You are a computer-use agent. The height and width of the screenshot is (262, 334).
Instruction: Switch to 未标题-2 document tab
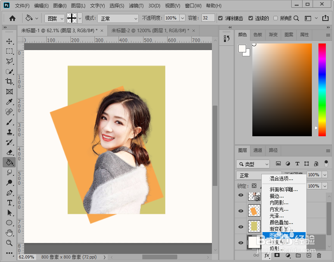click(153, 31)
